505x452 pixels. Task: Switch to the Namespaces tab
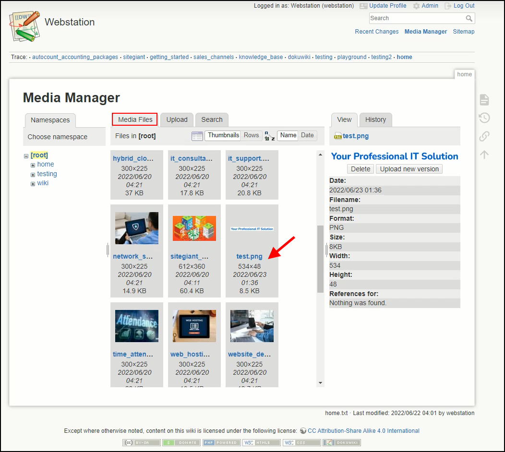50,120
